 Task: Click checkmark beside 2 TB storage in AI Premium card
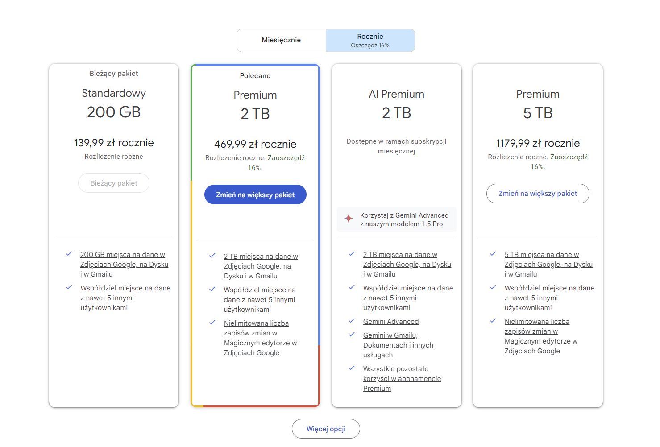[352, 254]
